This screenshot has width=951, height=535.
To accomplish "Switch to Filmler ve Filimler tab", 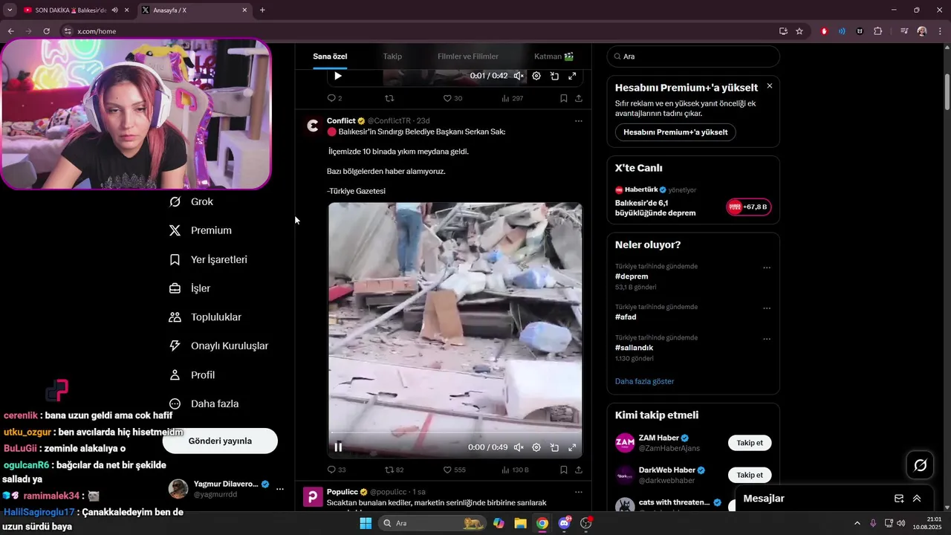I will pyautogui.click(x=468, y=56).
